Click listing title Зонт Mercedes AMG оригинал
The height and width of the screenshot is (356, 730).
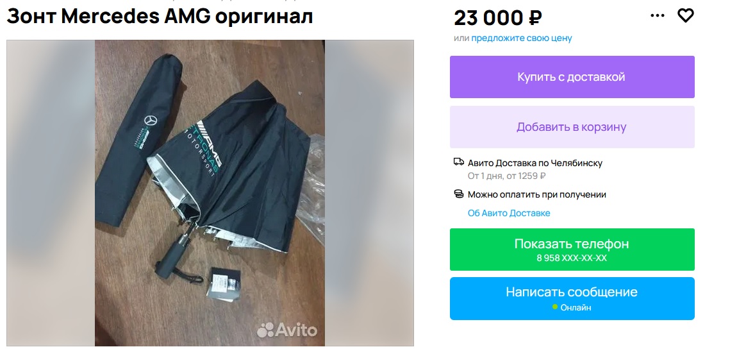160,16
